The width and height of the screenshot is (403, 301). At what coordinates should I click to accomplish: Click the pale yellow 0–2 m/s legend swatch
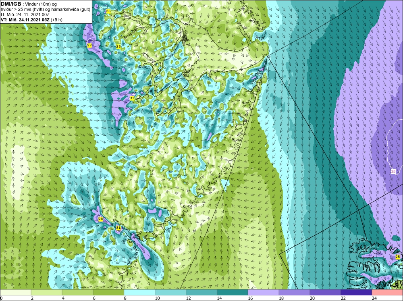15,292
